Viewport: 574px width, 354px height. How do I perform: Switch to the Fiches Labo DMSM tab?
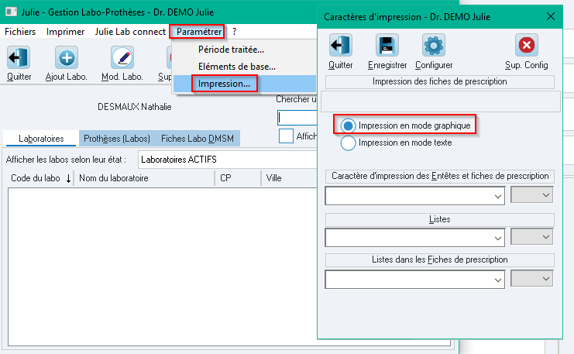pos(198,139)
